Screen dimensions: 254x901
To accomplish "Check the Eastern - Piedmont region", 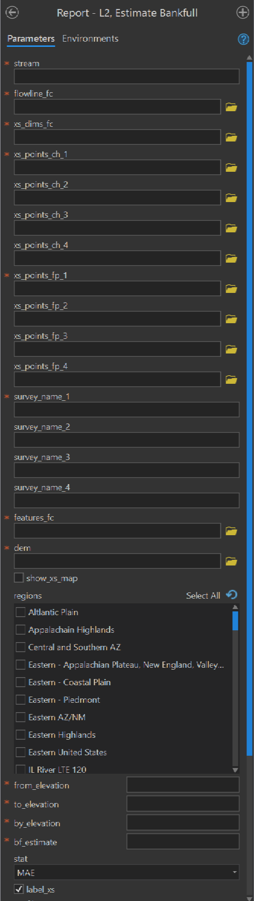I will pos(21,700).
